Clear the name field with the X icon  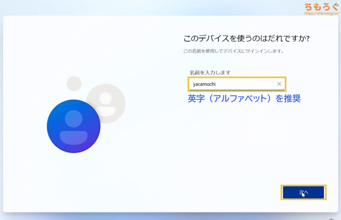(x=279, y=84)
